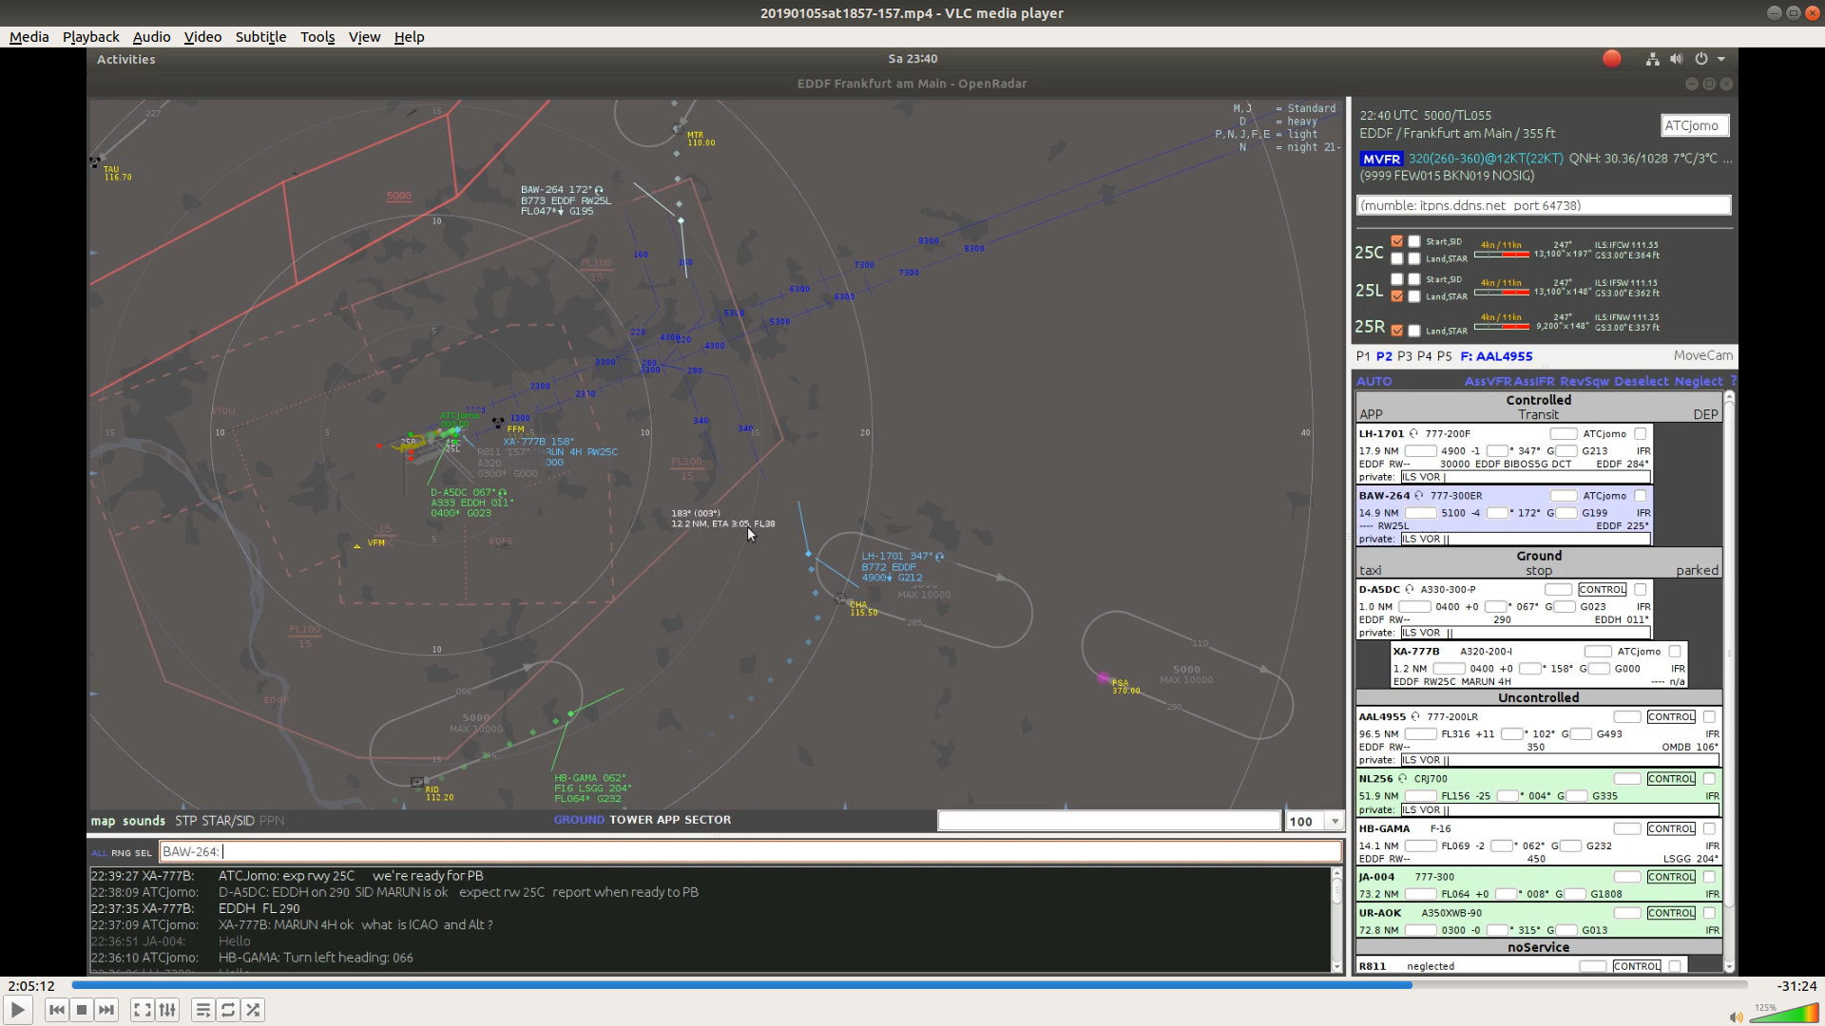The width and height of the screenshot is (1825, 1026).
Task: Switch radar to TOWER view
Action: [x=631, y=820]
